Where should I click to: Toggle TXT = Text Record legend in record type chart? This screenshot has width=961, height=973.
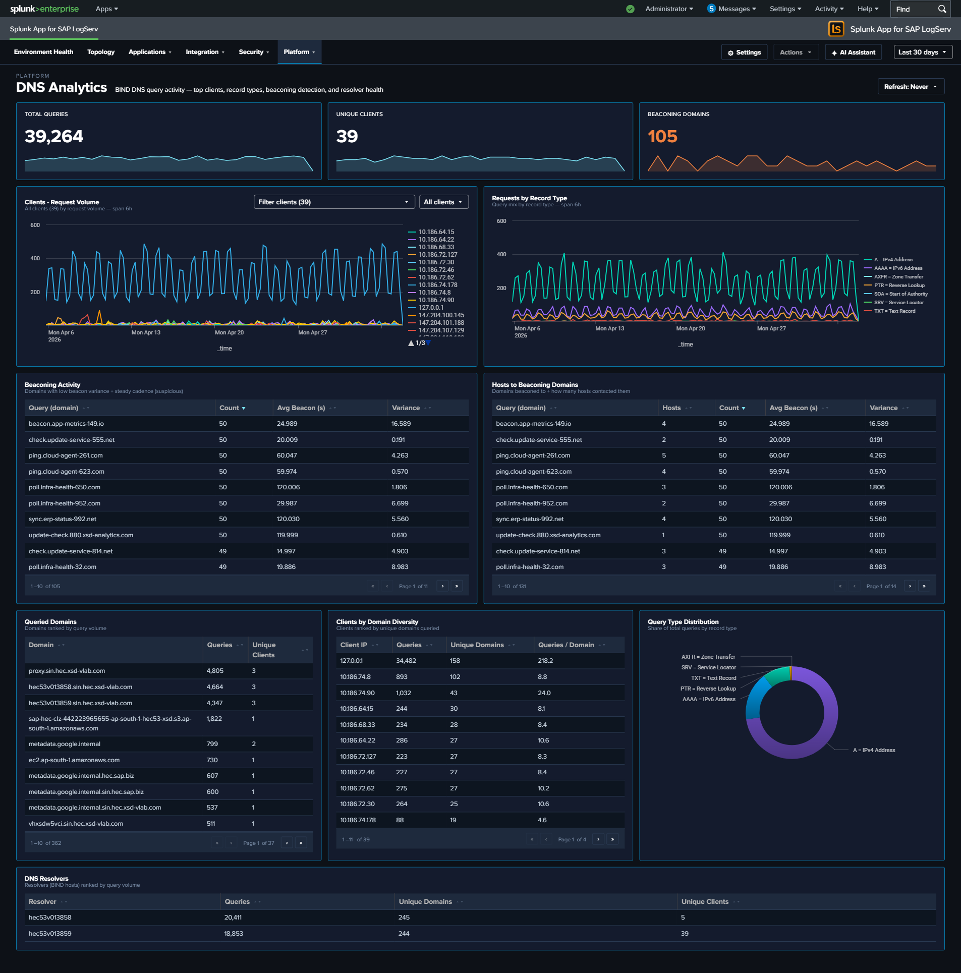890,311
